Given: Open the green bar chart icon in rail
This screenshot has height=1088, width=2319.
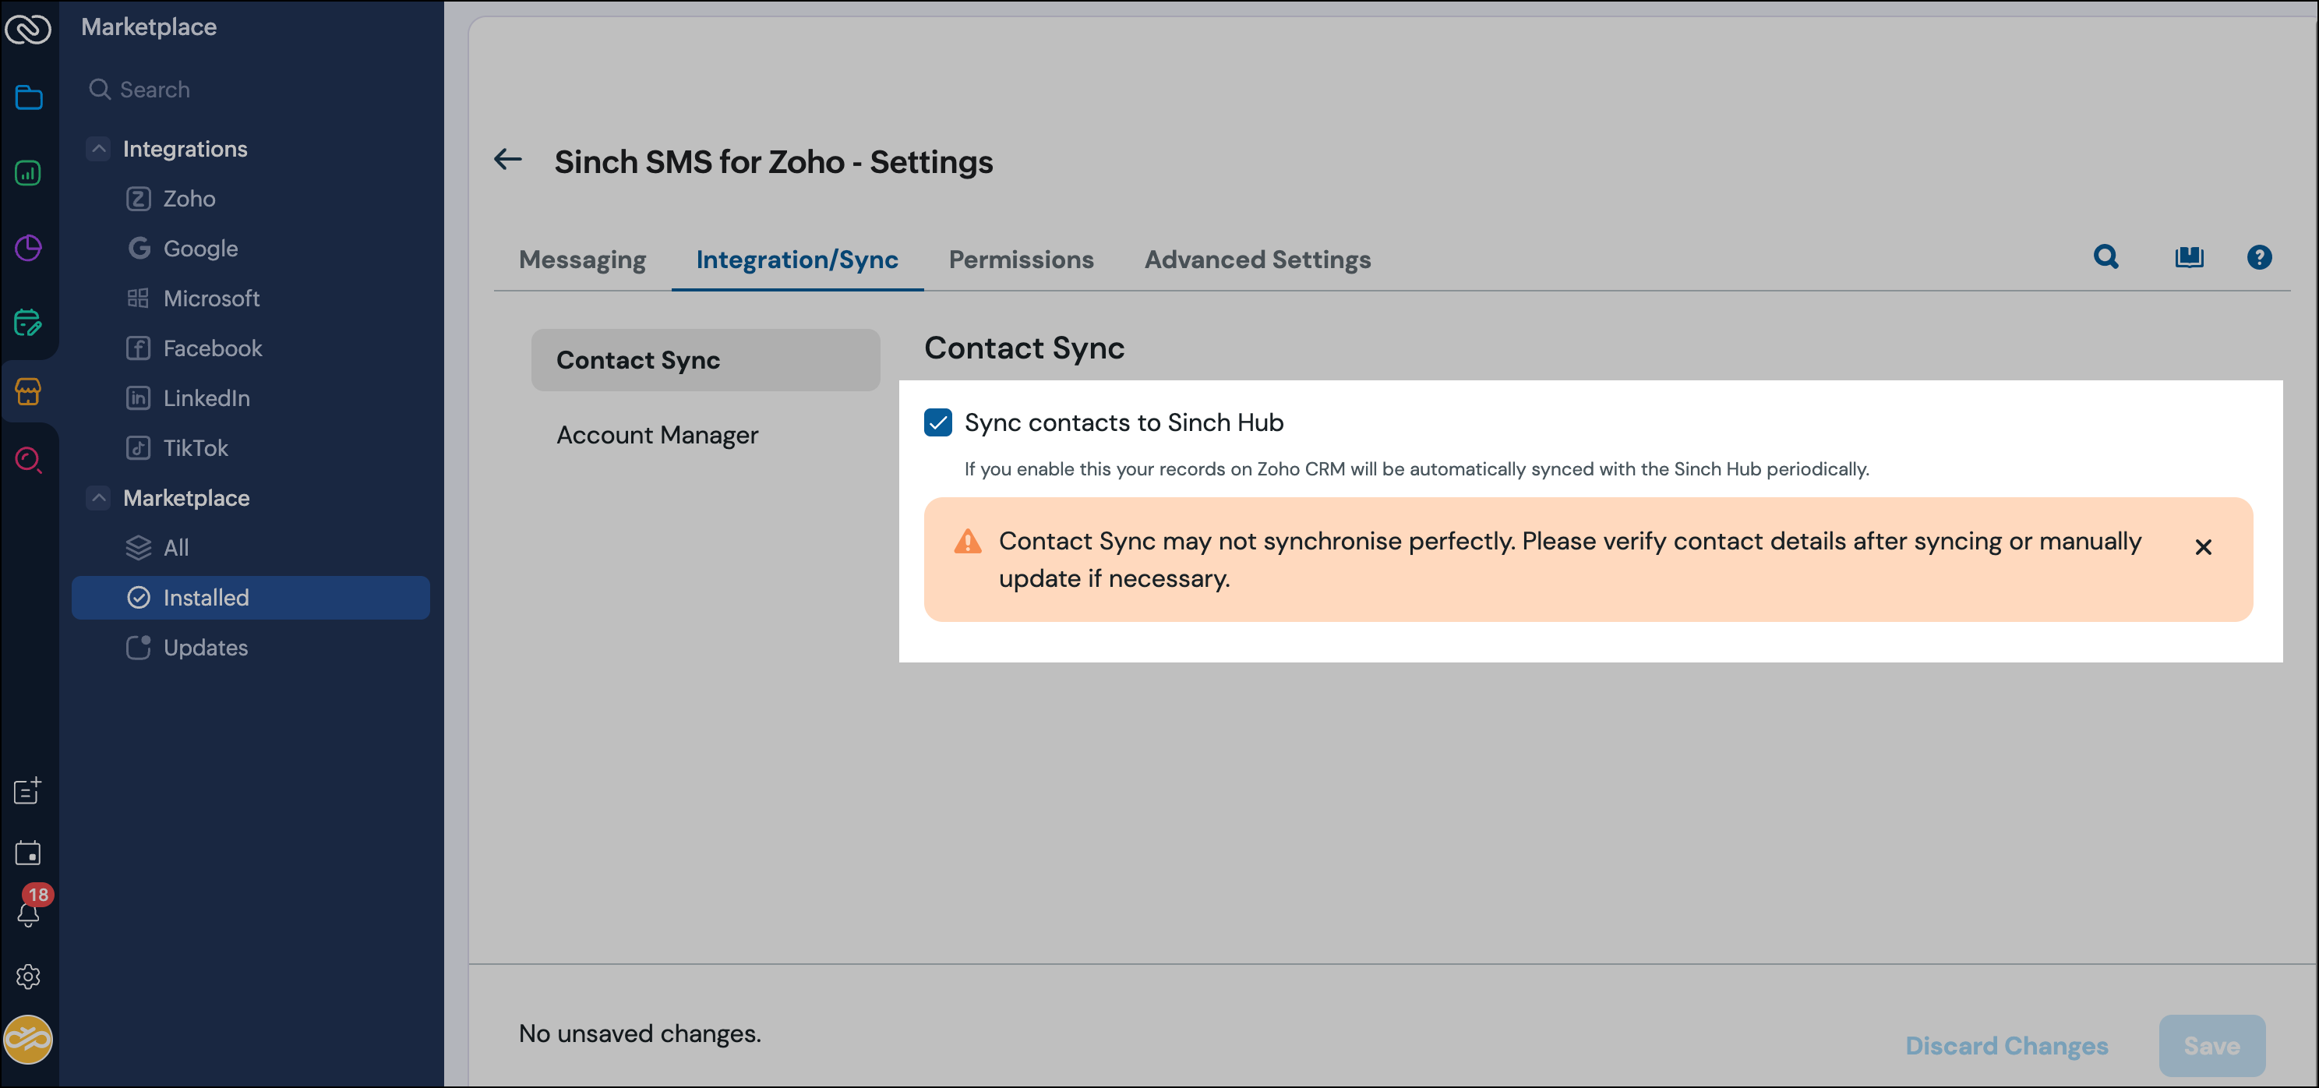Looking at the screenshot, I should [x=29, y=172].
